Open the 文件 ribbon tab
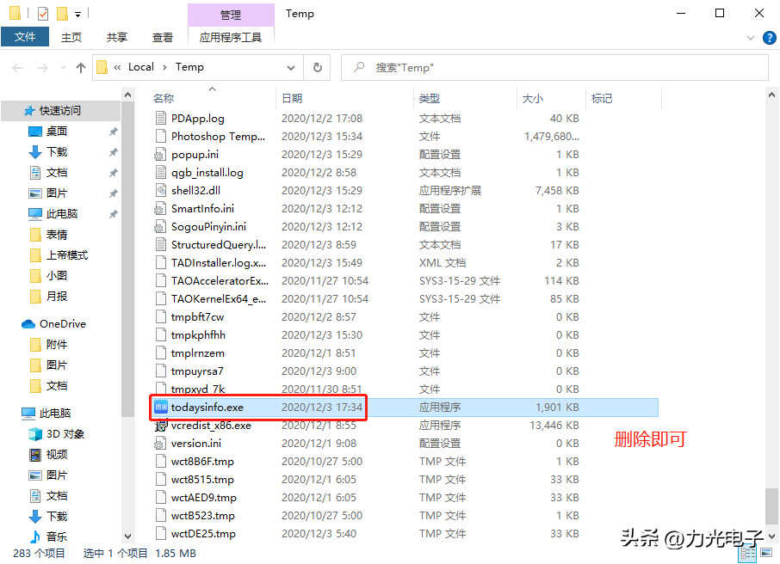This screenshot has width=780, height=564. coord(25,37)
